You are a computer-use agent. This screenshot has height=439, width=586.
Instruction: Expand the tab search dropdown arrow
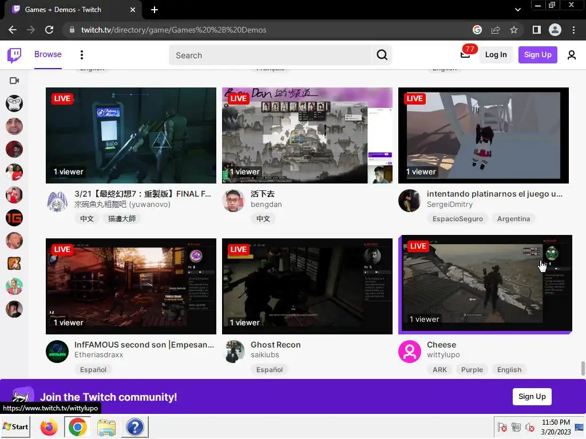click(x=517, y=10)
